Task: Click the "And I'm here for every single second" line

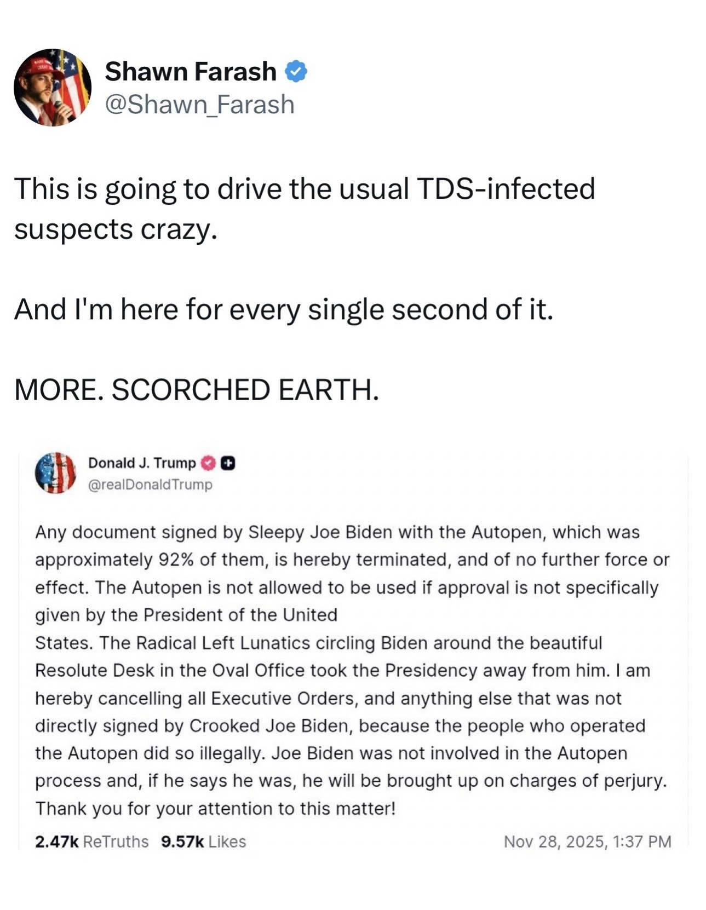Action: click(x=284, y=309)
